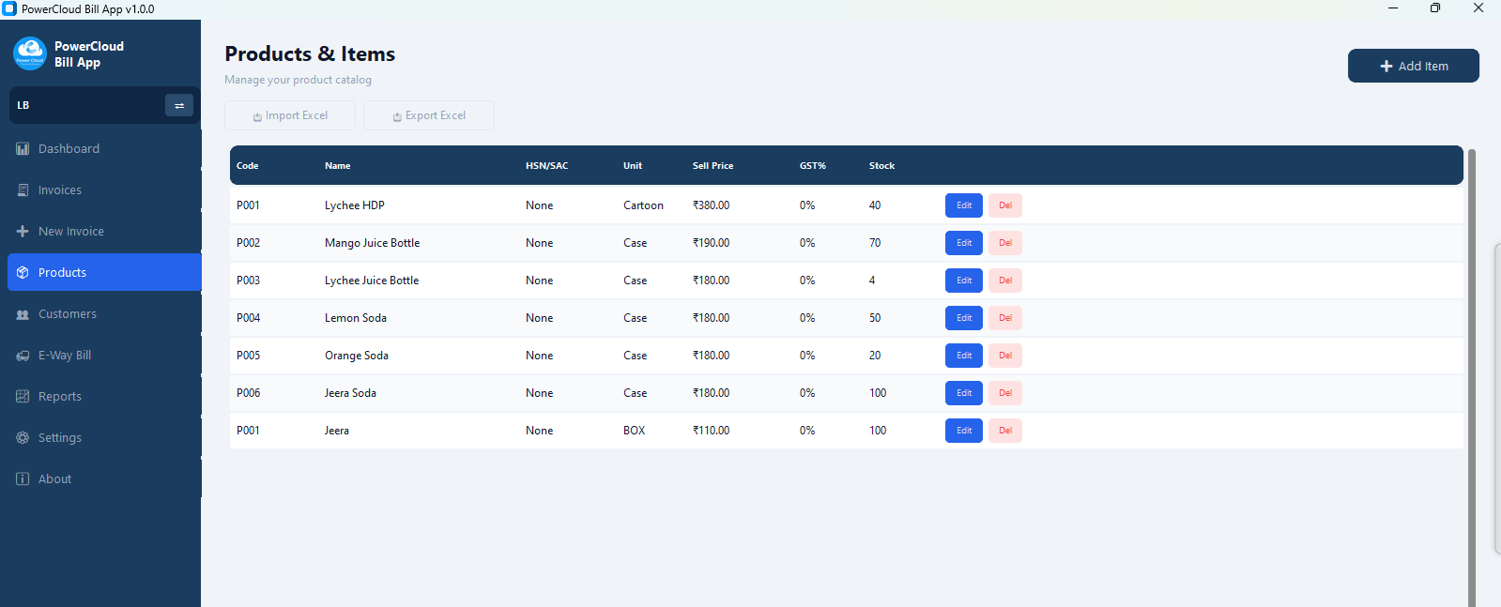Edit the Orange Soda product

tap(963, 356)
